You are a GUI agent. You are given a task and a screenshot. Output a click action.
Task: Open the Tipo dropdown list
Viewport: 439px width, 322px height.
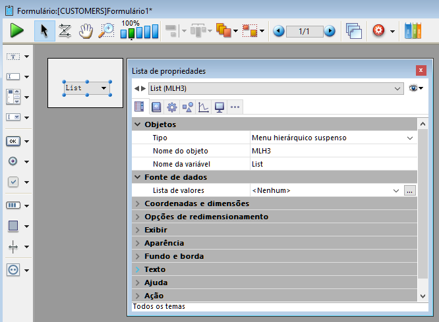click(x=410, y=138)
